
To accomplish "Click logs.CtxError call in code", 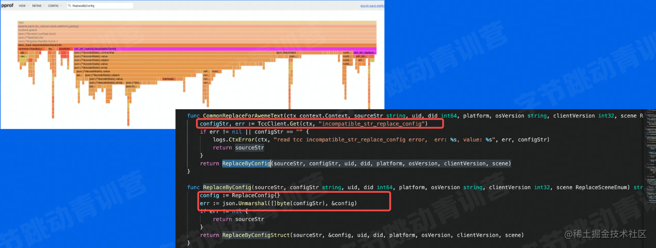I will coord(239,139).
